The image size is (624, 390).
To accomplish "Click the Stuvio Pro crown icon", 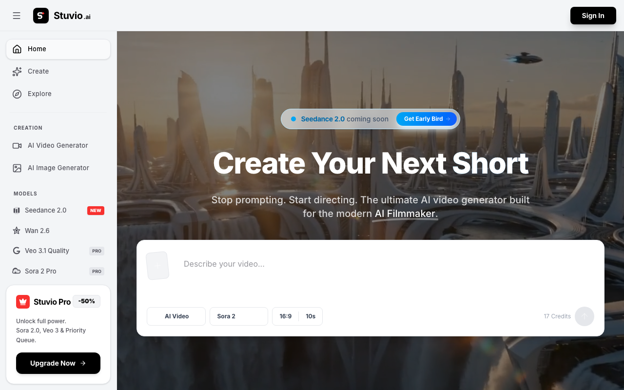I will click(23, 302).
